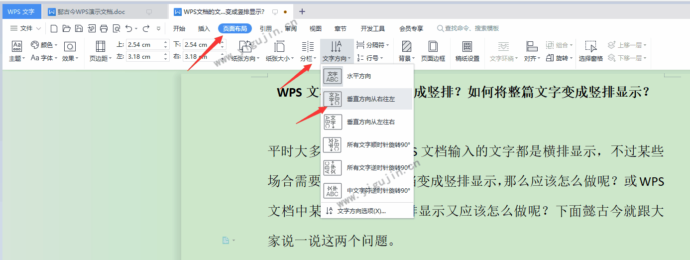Viewport: 690px width, 260px height.
Task: Select 所有文字逆时针旋转90° option
Action: pos(367,167)
